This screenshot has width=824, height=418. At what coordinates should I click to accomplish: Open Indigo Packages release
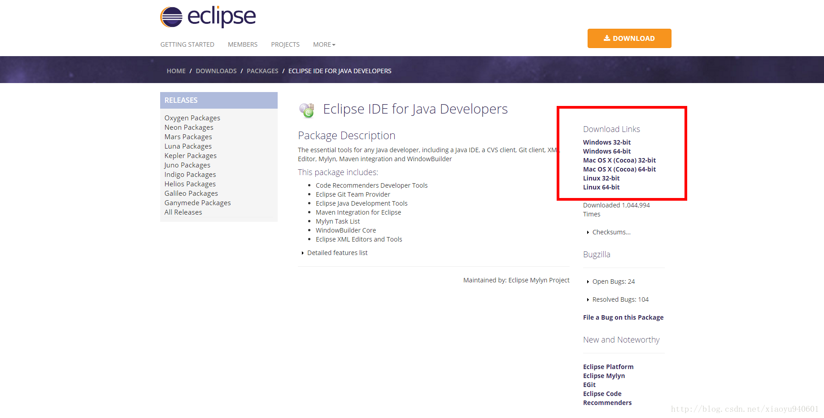click(x=190, y=175)
